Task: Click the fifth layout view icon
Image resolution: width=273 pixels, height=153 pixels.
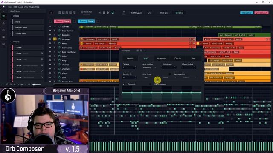Action: point(74,13)
